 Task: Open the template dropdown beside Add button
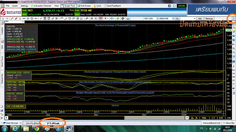pos(194,19)
